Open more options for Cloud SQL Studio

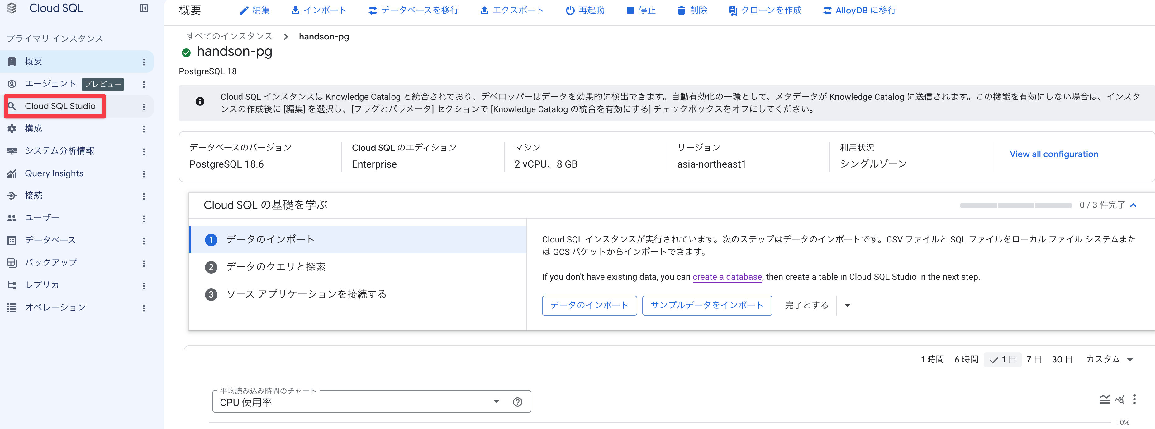pos(144,106)
